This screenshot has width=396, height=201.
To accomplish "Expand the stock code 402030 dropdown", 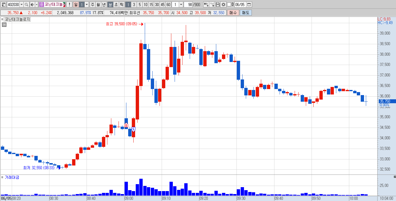I will pyautogui.click(x=21, y=5).
